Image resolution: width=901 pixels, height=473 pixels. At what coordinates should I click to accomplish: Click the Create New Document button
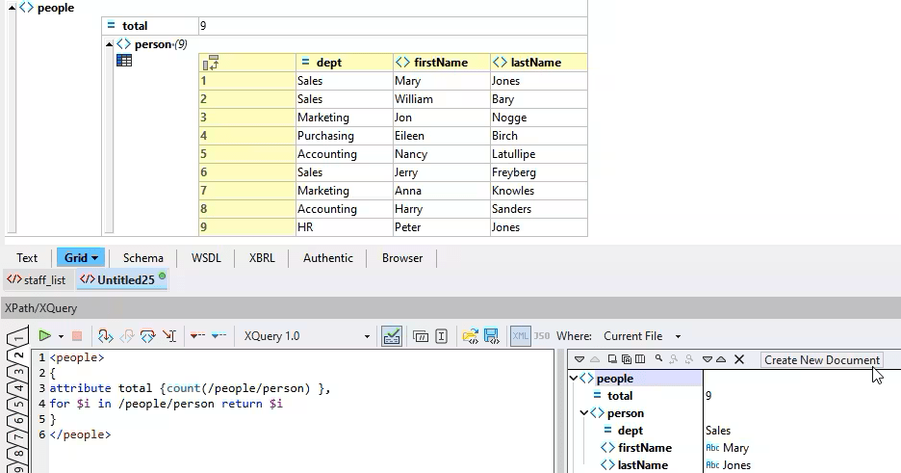point(821,360)
